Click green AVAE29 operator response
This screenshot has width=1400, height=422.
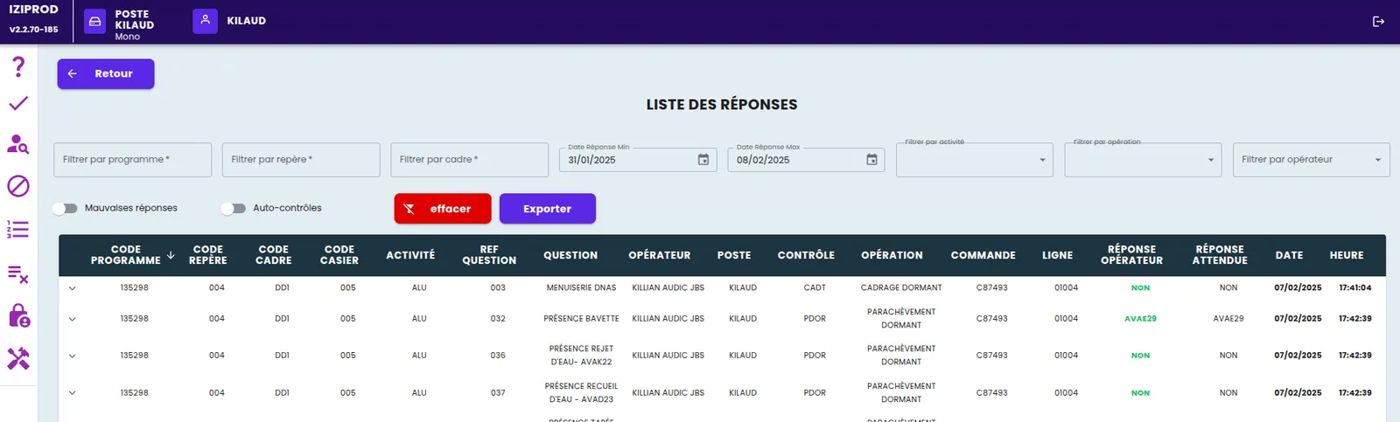pos(1140,319)
